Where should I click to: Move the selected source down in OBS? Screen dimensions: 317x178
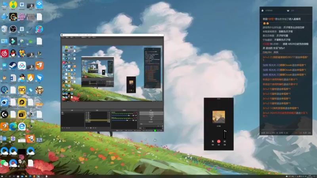(x=95, y=128)
